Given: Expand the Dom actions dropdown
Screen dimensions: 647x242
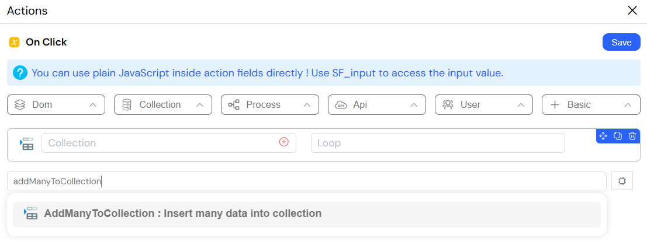Looking at the screenshot, I should pyautogui.click(x=56, y=104).
